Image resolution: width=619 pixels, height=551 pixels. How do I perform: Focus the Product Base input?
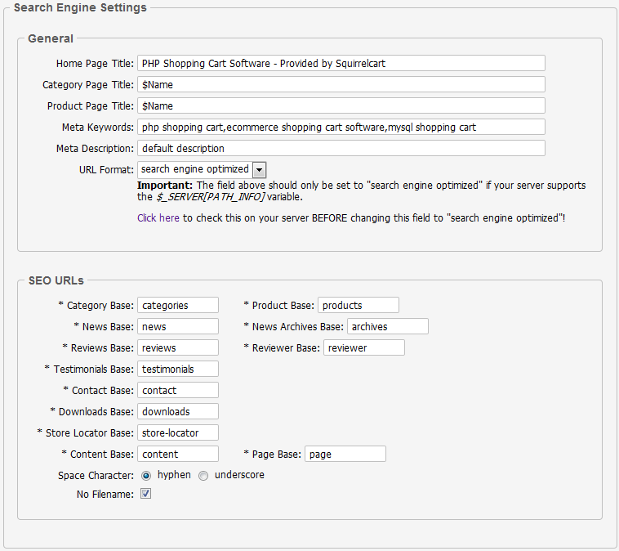point(358,305)
